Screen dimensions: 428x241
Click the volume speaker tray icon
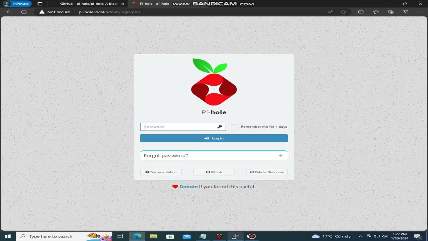384,236
